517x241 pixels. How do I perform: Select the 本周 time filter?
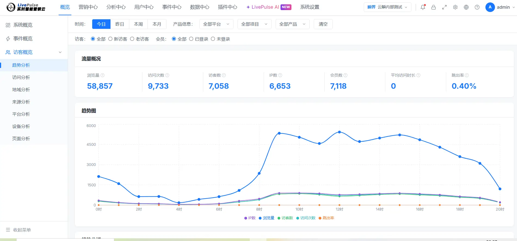(138, 24)
